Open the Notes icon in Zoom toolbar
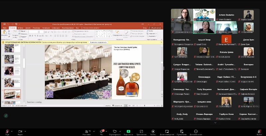 point(182,131)
